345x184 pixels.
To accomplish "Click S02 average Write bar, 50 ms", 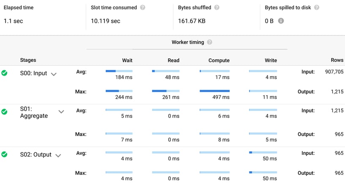I will pos(263,152).
